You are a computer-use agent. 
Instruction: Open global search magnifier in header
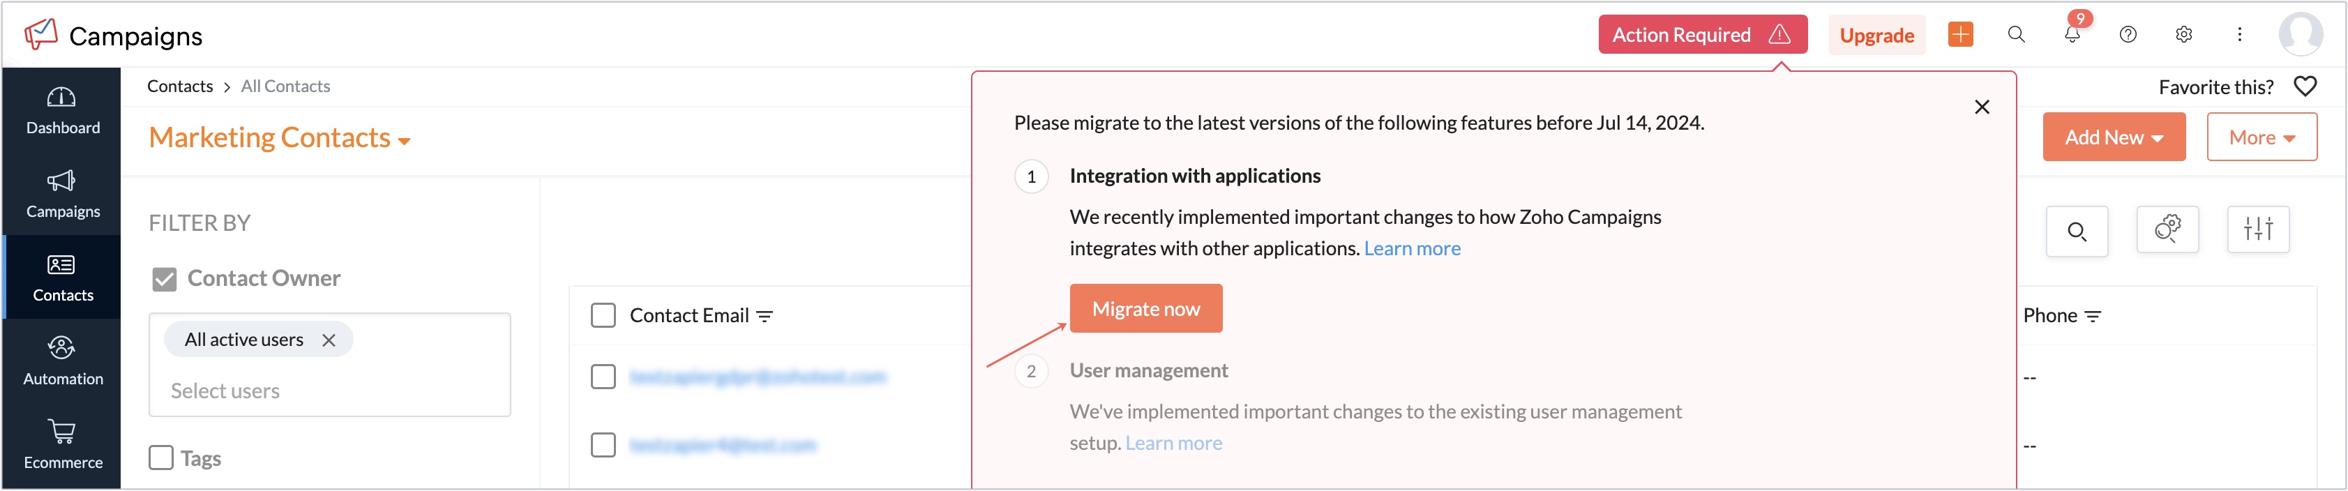(2016, 35)
